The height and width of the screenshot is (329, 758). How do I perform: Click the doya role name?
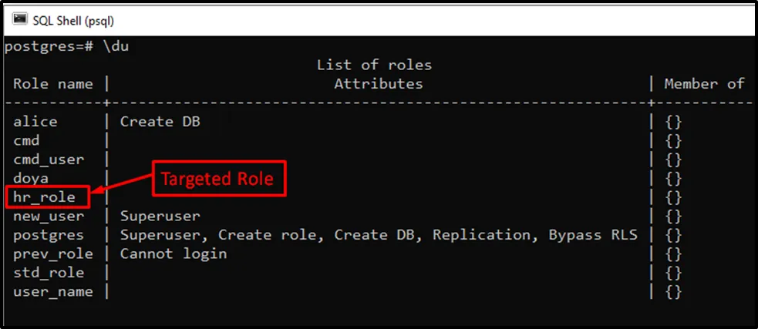[x=31, y=178]
